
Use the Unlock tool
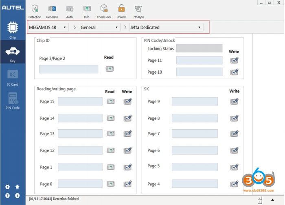[121, 12]
